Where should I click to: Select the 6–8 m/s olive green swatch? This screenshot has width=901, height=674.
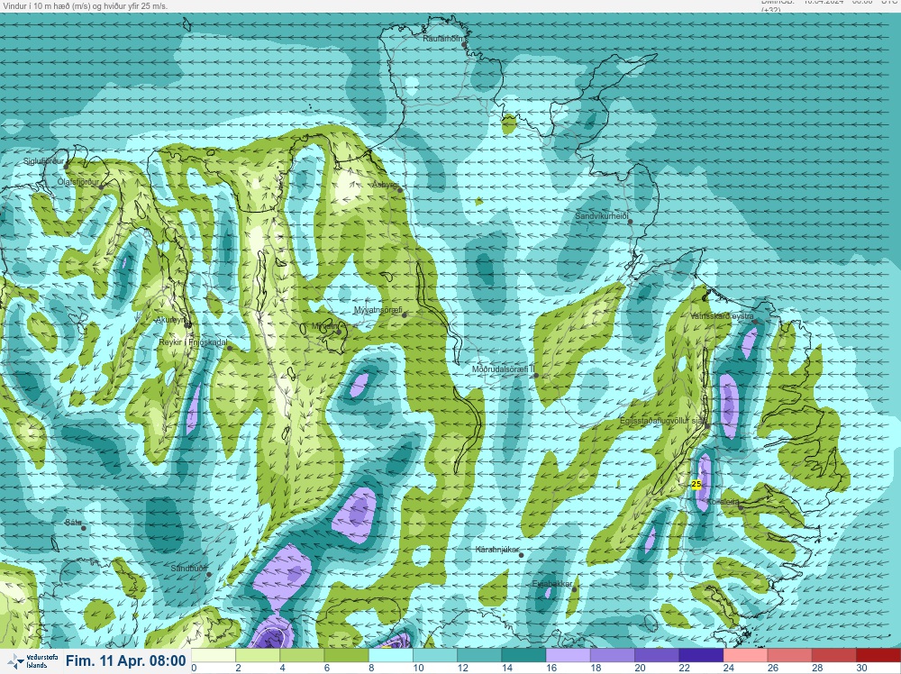(346, 655)
